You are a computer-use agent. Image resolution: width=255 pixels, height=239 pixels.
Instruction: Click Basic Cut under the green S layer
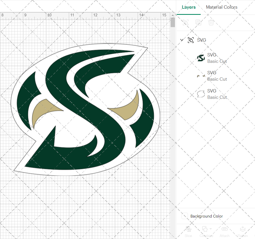coord(217,61)
